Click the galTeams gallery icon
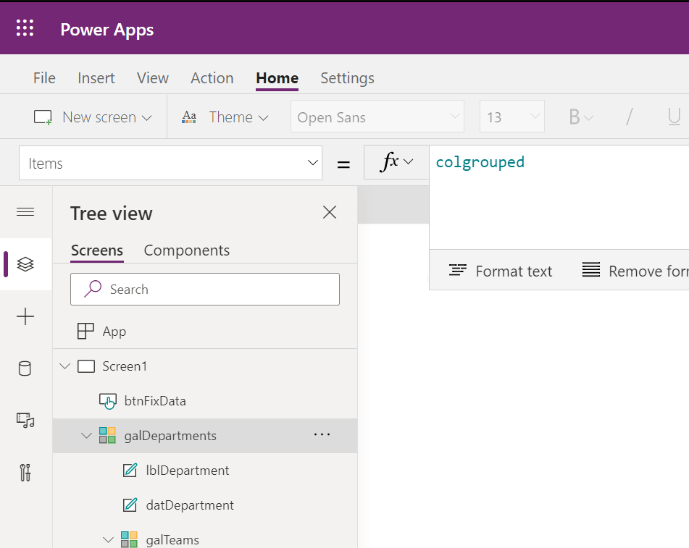 click(129, 539)
